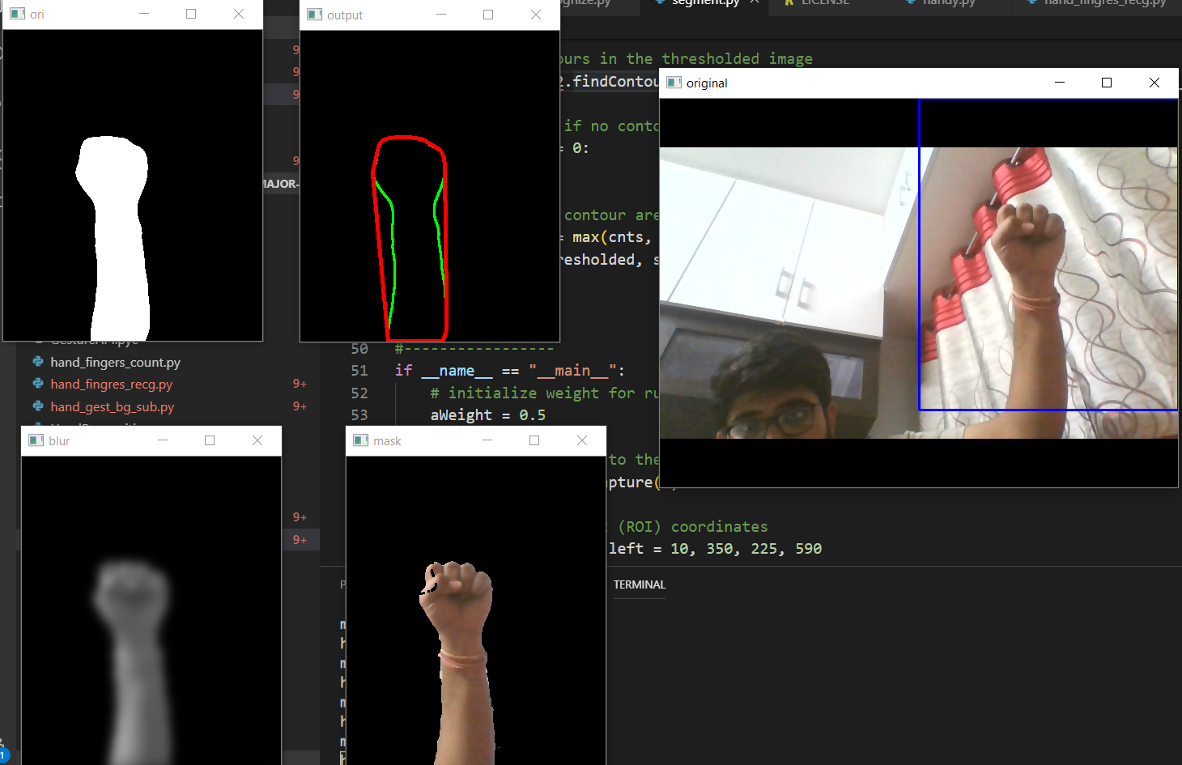This screenshot has width=1182, height=765.
Task: Click the webcam frame in original window
Action: [x=919, y=292]
